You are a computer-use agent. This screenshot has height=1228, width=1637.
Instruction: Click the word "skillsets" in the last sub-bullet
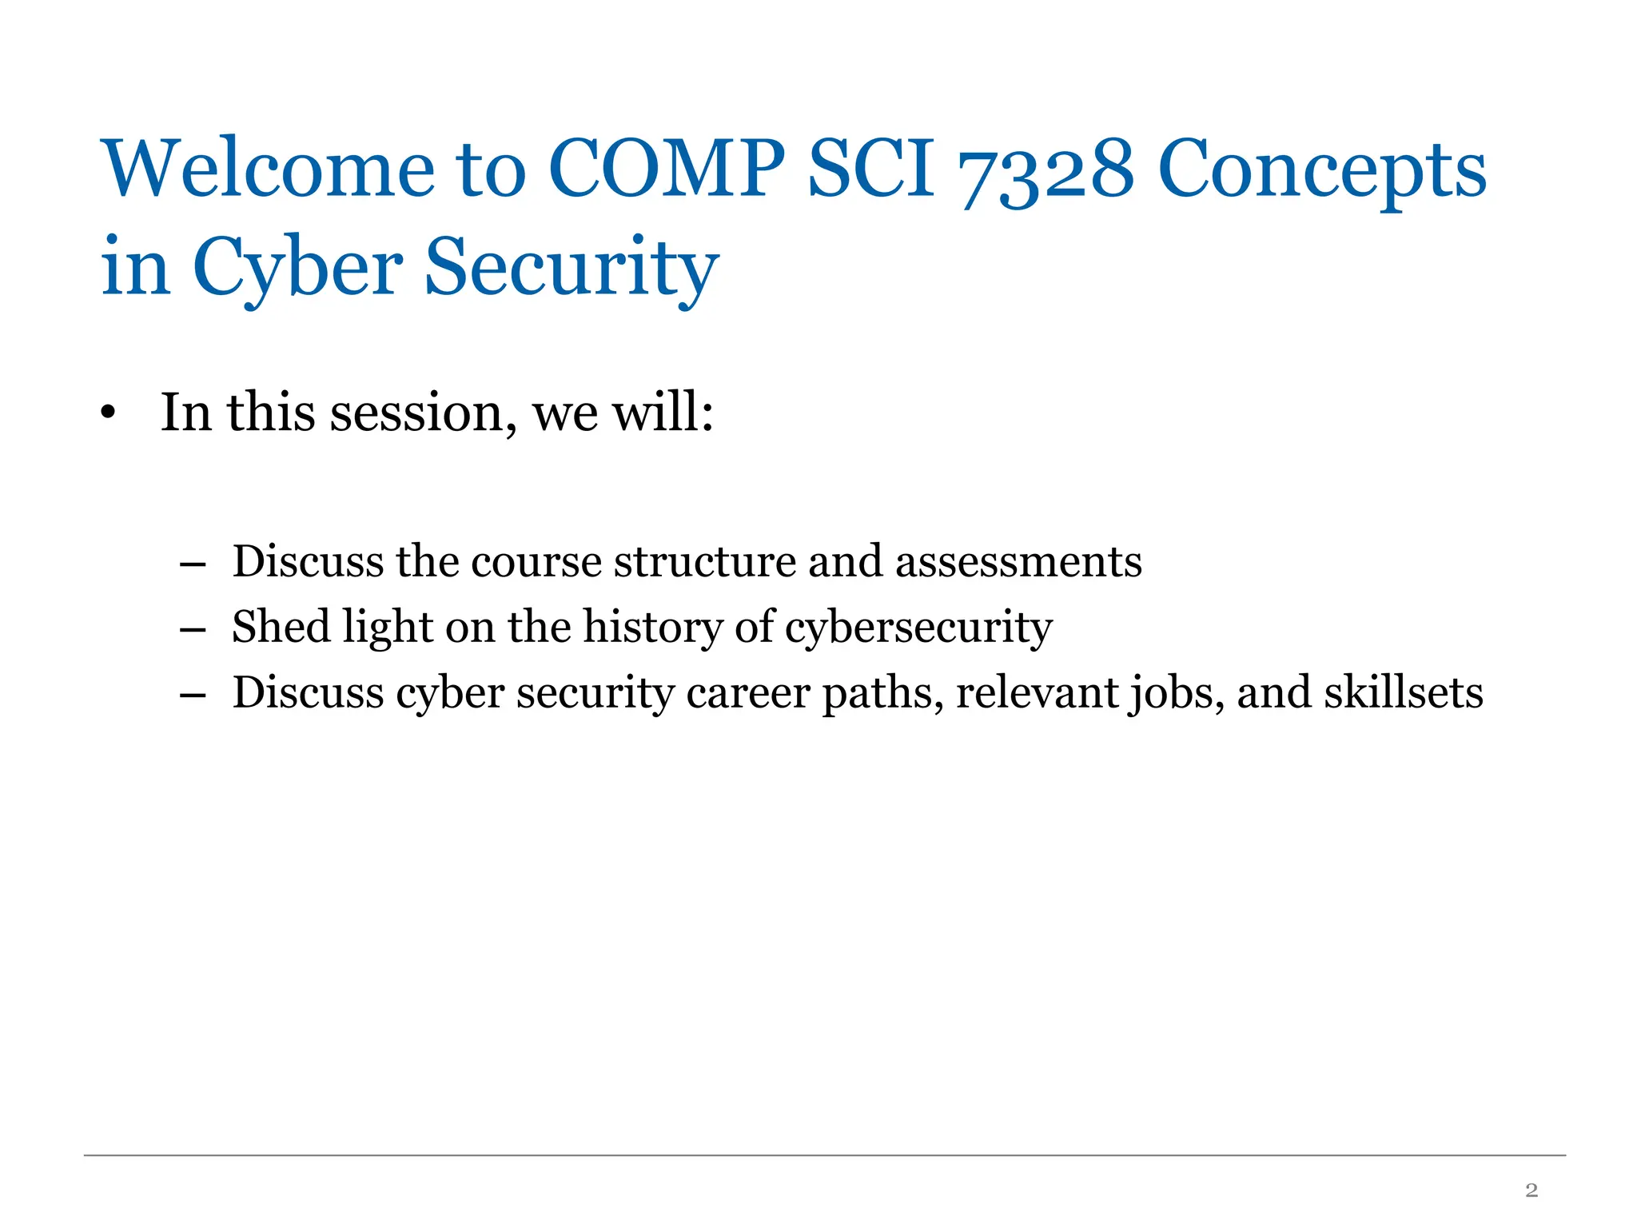click(1404, 692)
